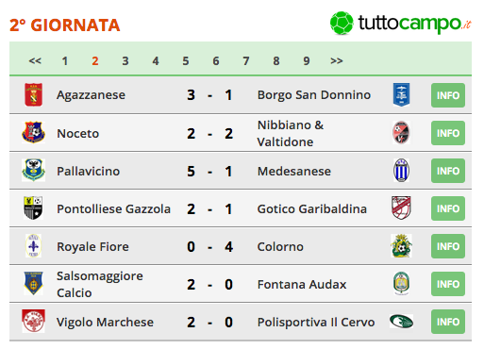Advance to next matchdays with >> arrow
484x349 pixels.
(337, 60)
